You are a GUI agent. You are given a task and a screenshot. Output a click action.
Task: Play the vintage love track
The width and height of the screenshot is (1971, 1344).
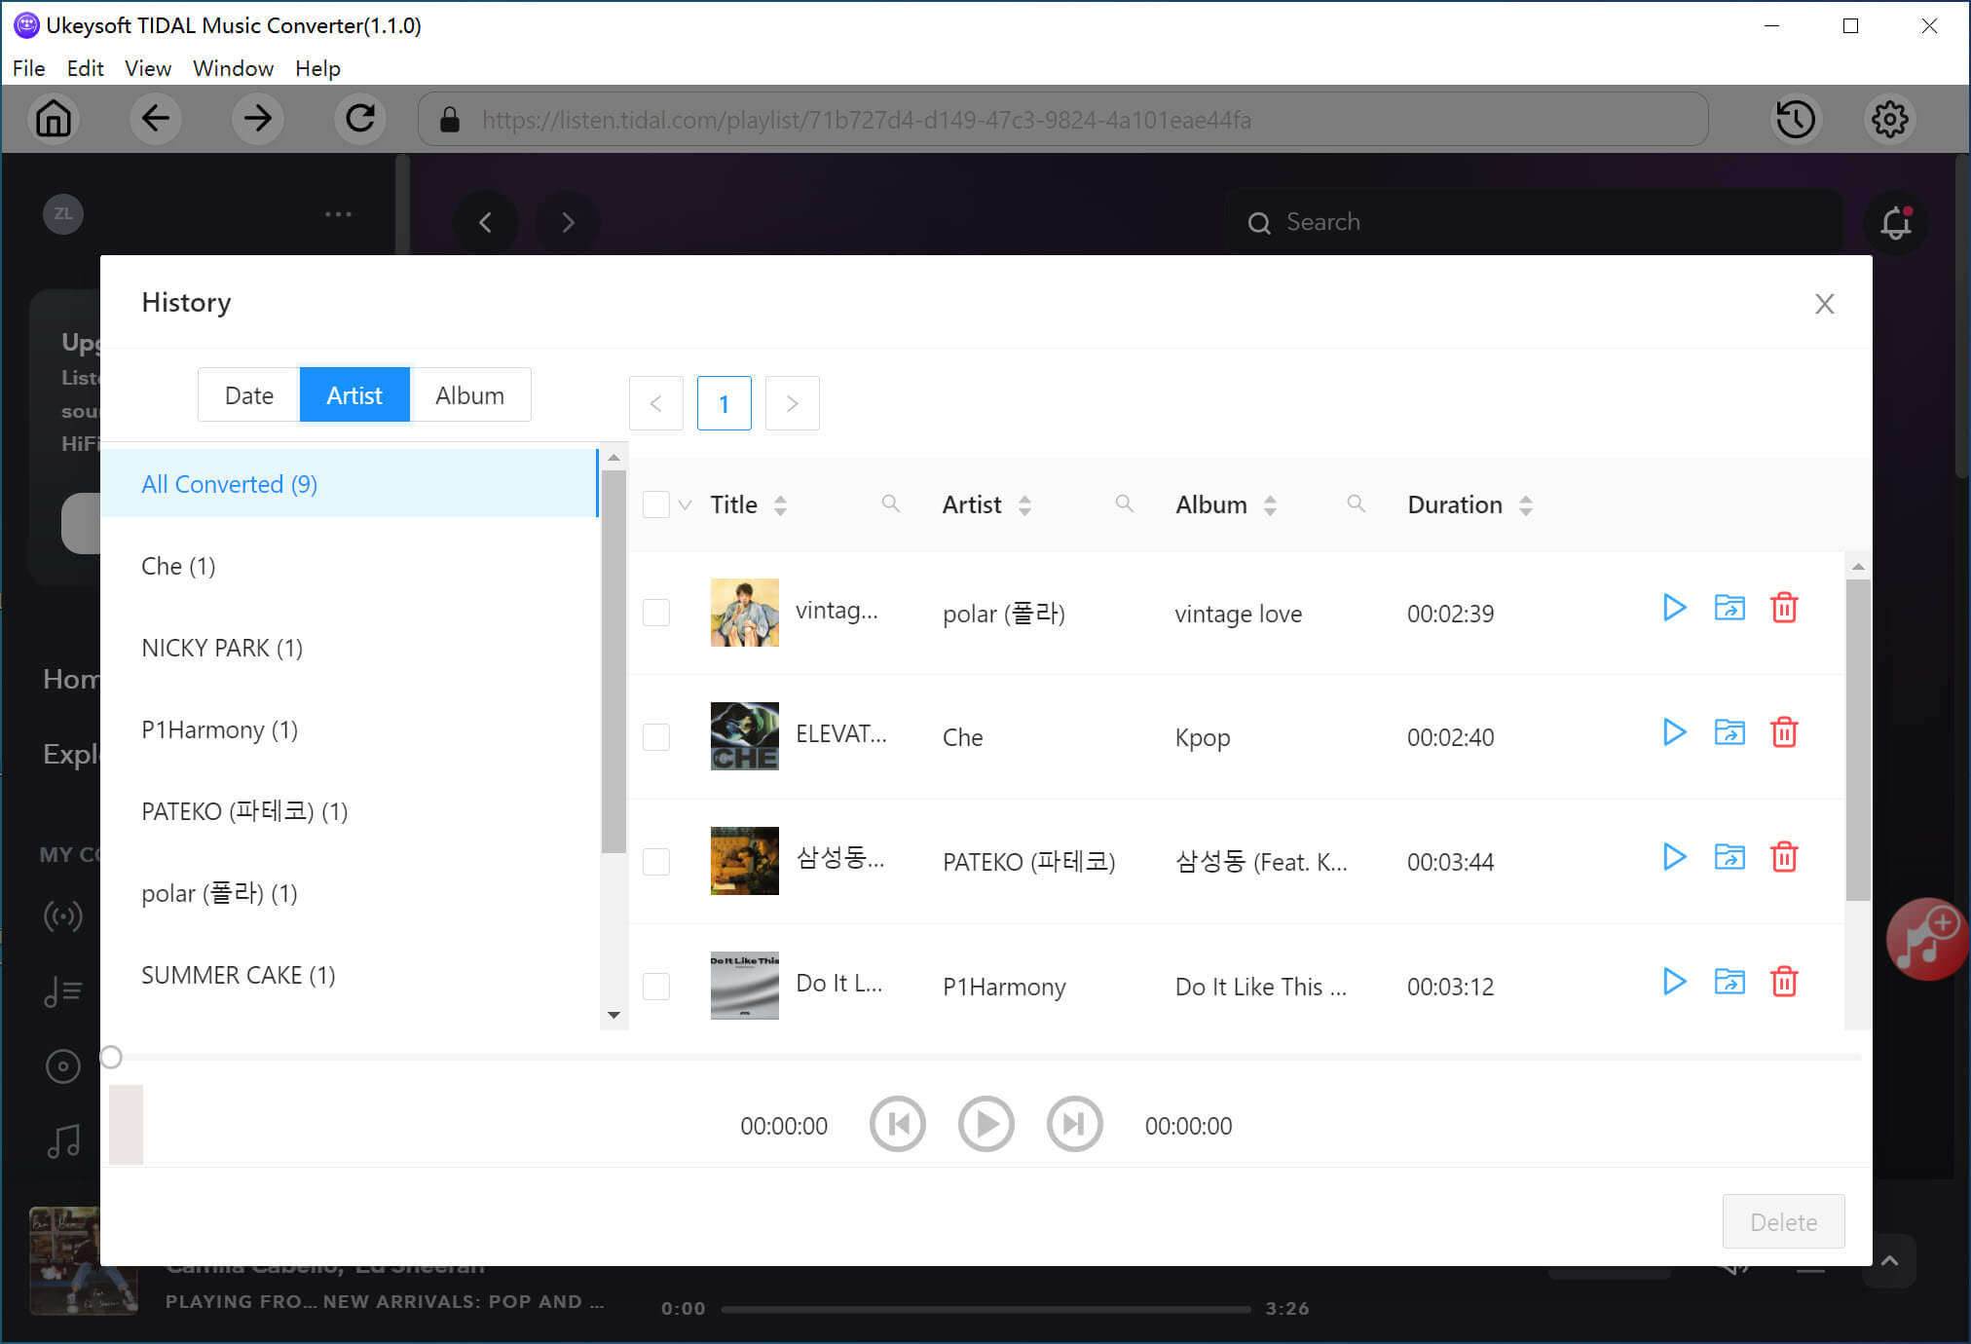(x=1674, y=608)
